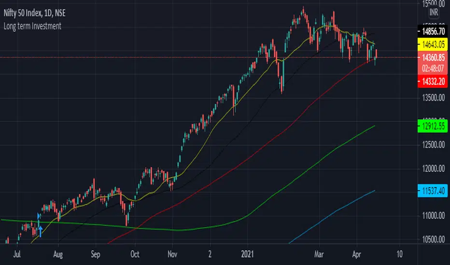The image size is (450, 265).
Task: Click the 2021 label on time axis
Action: click(x=247, y=254)
